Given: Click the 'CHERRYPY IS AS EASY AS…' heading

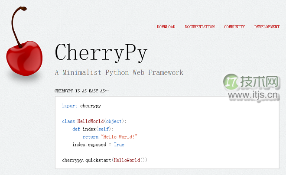Looking at the screenshot, I should pyautogui.click(x=81, y=91).
